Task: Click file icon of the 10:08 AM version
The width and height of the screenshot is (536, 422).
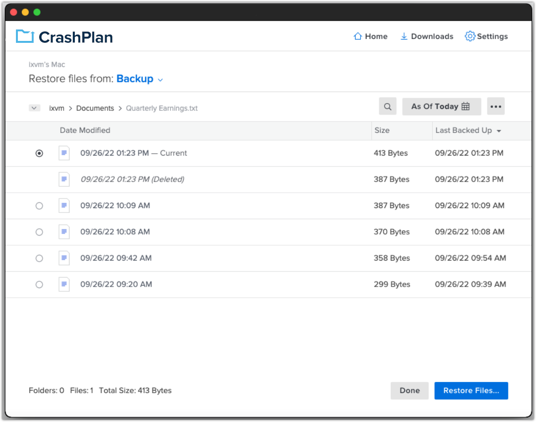Action: coord(64,232)
